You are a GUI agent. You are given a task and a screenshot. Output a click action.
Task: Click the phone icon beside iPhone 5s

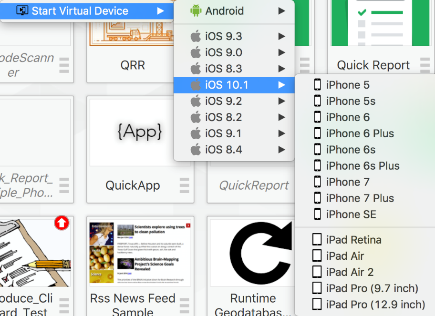[317, 101]
